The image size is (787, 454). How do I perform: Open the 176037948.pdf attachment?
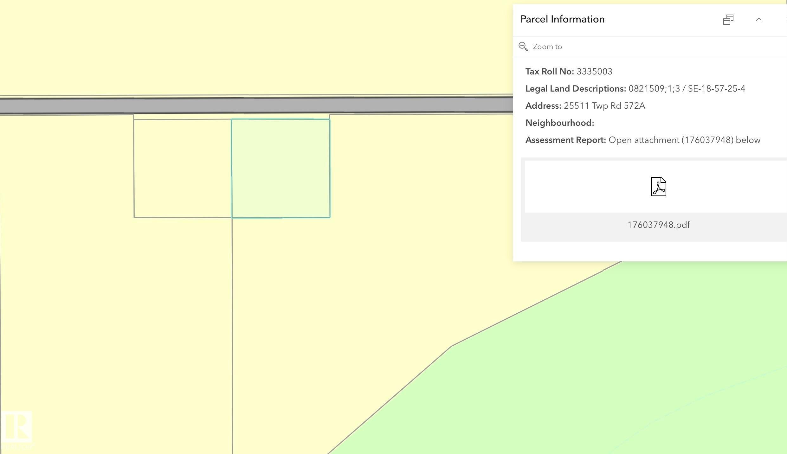[659, 225]
